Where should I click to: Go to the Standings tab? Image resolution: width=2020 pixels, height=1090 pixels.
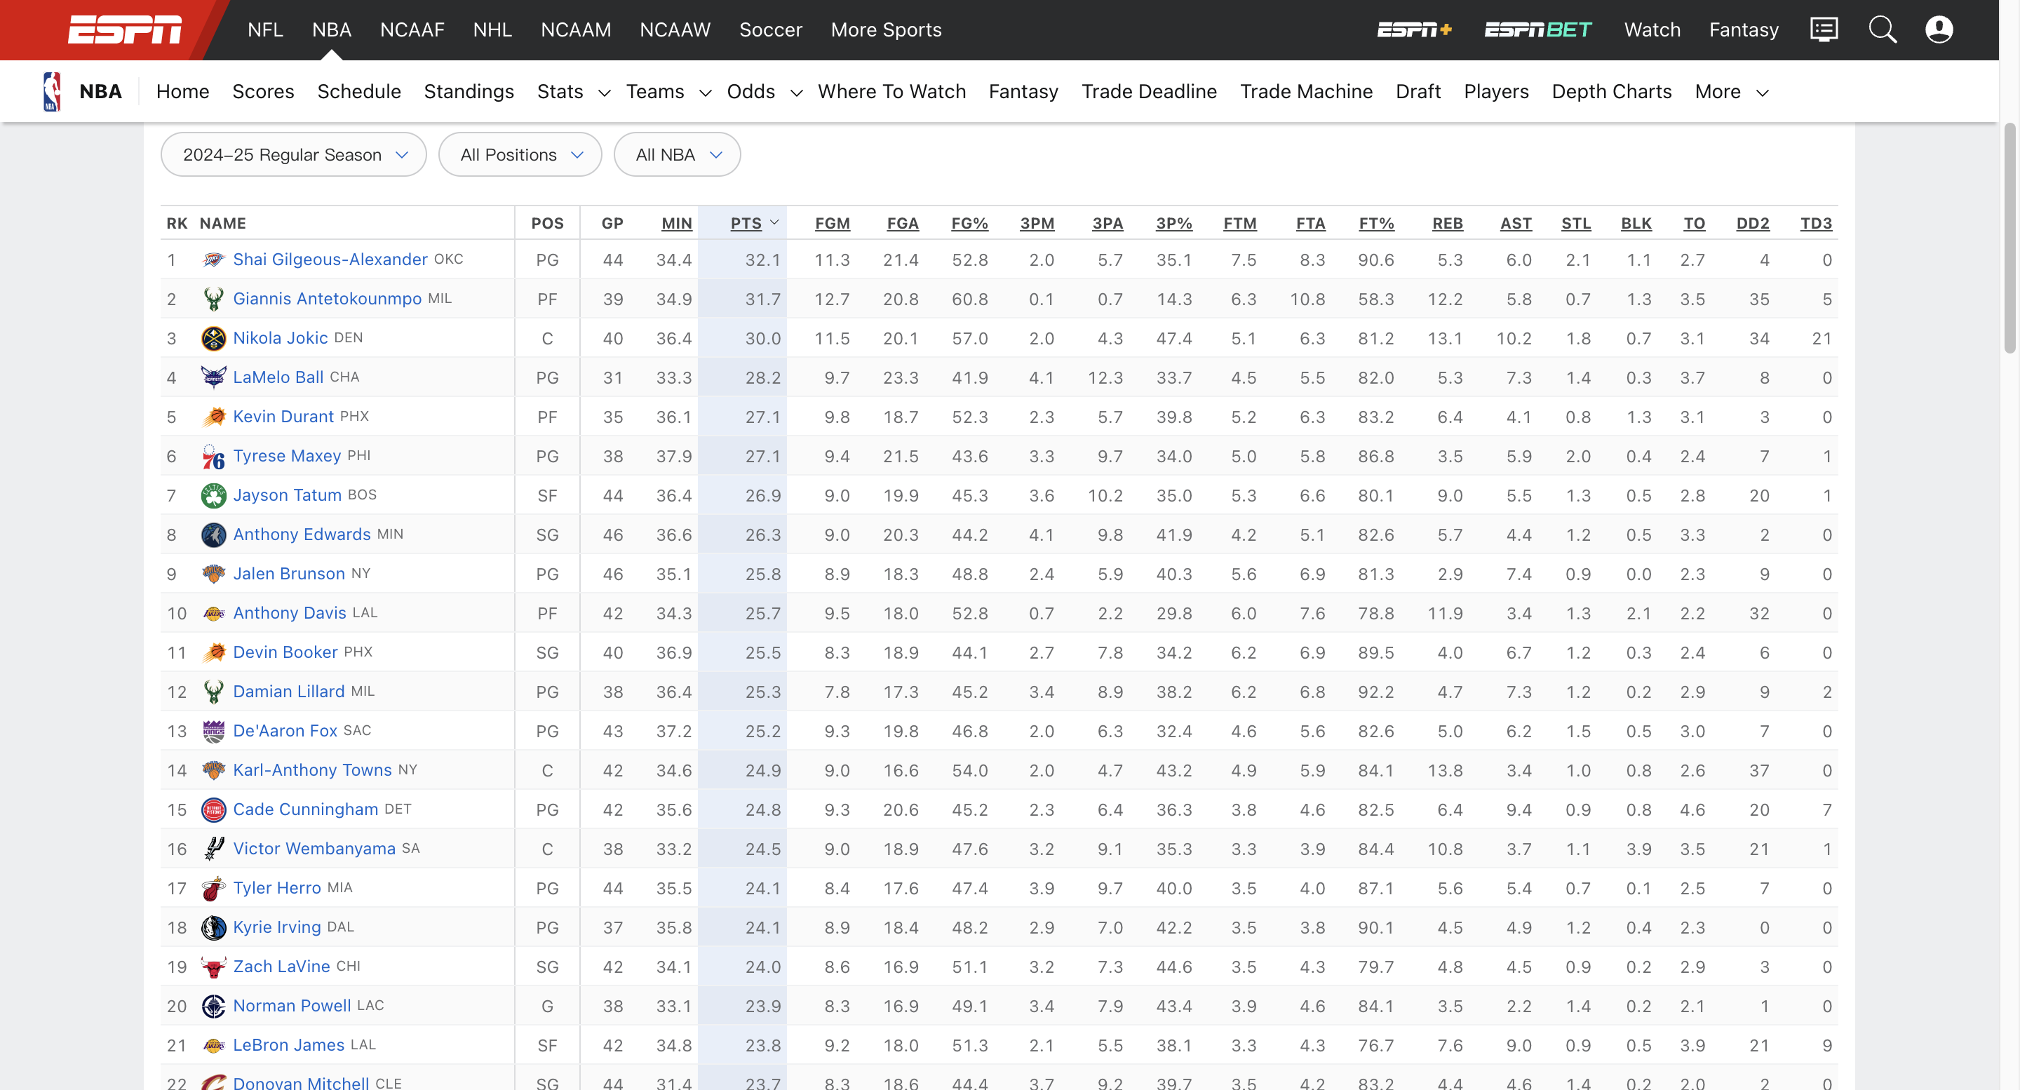click(x=469, y=92)
